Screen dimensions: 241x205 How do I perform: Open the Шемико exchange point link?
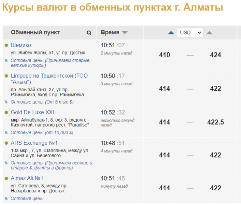tap(21, 45)
